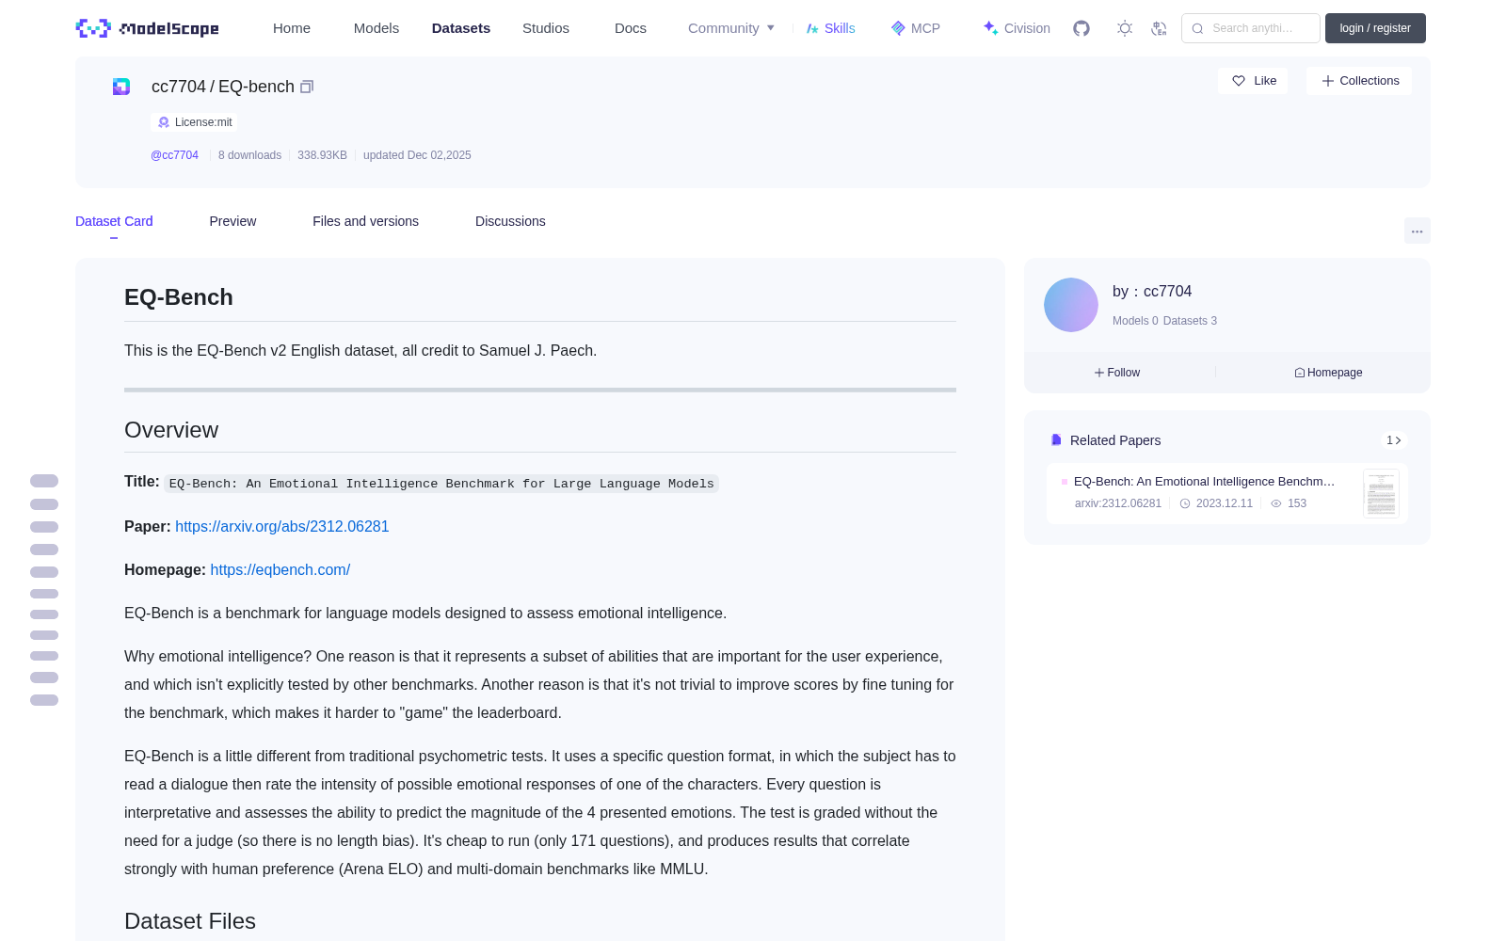
Task: Like the EQ-bench dataset
Action: tap(1254, 81)
